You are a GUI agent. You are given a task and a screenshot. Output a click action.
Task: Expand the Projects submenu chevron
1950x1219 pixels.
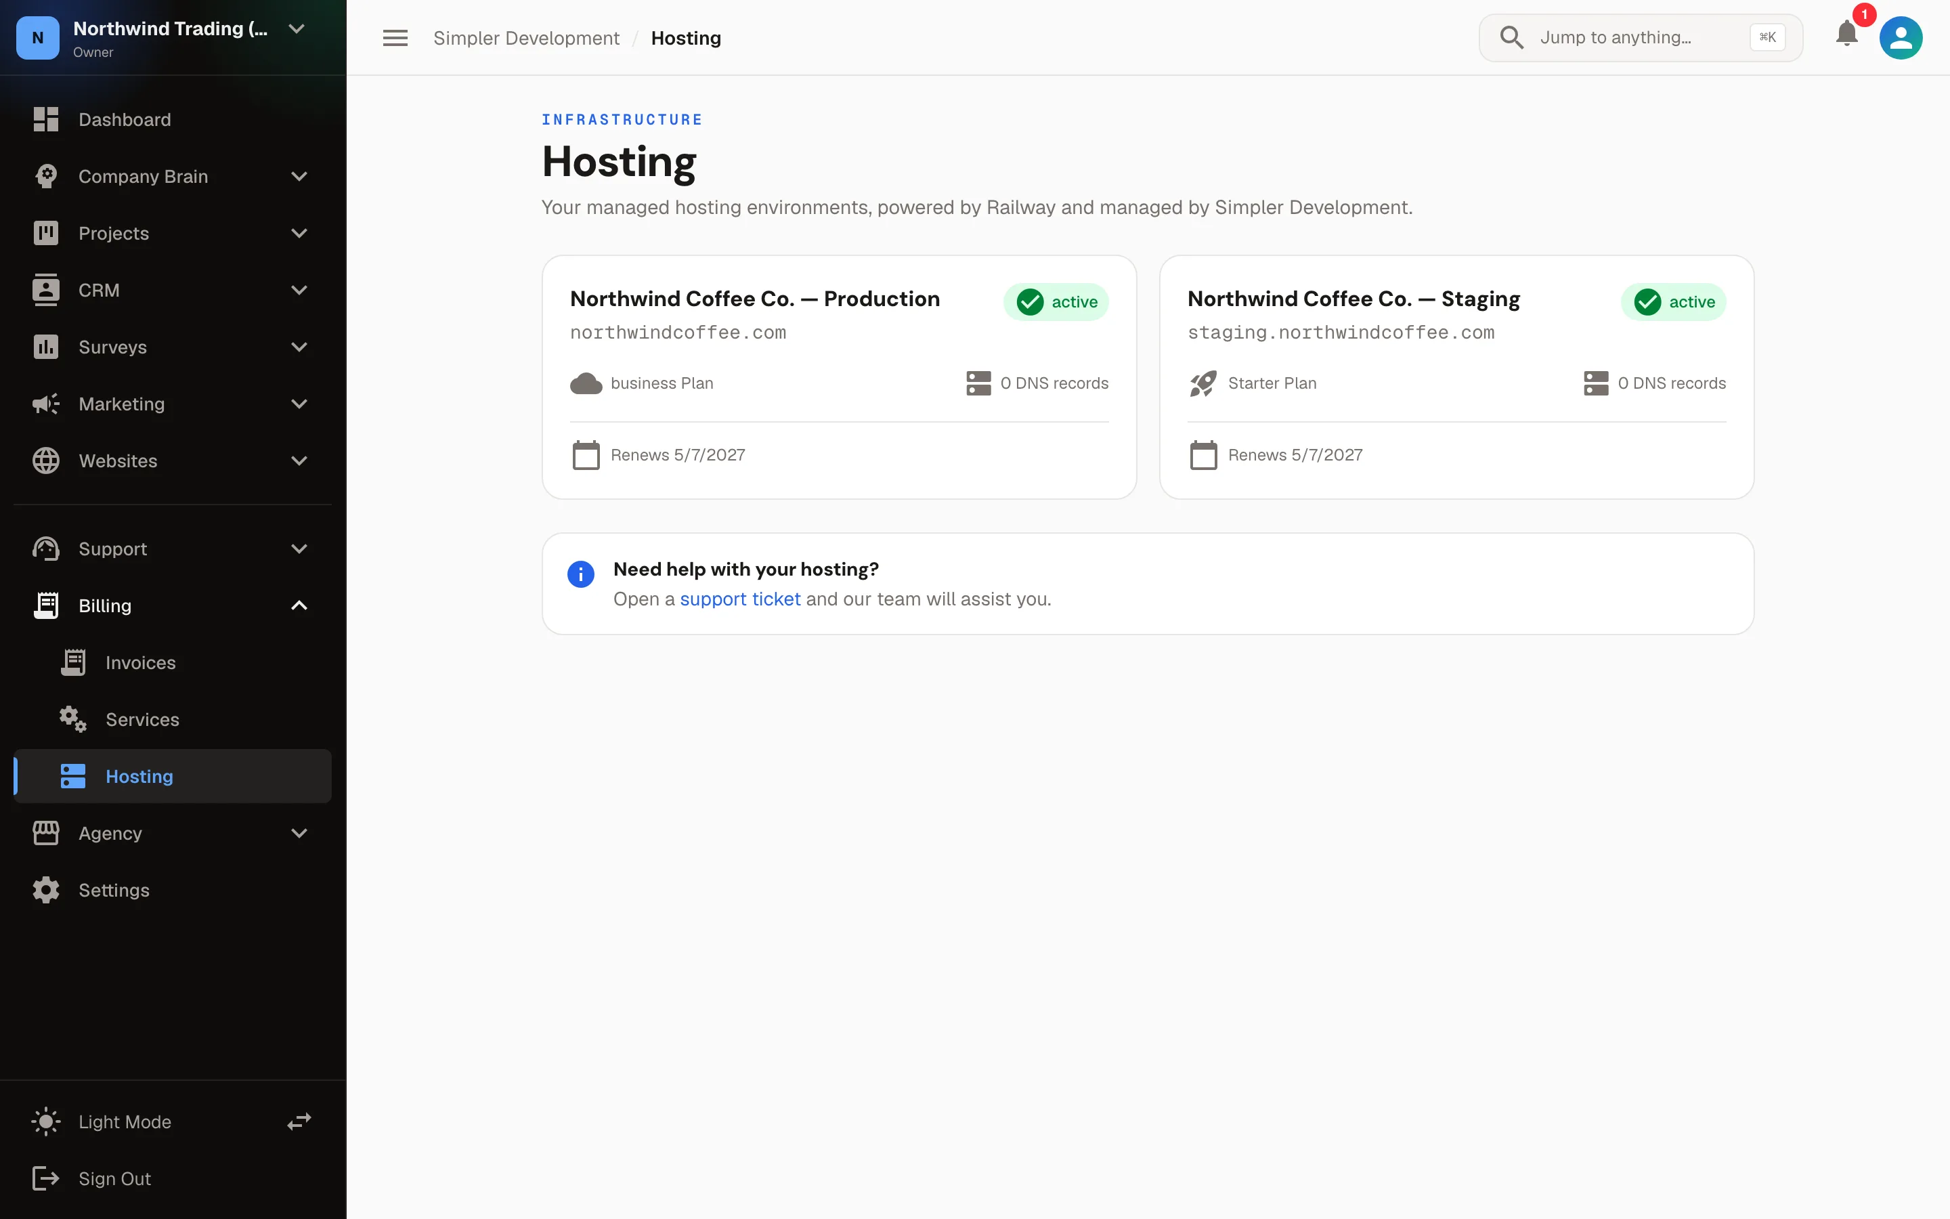coord(299,233)
